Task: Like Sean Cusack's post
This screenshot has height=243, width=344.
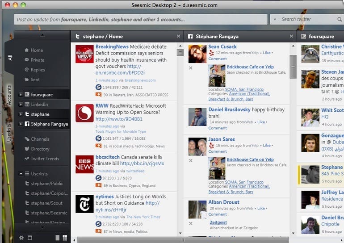Action: tap(267, 53)
